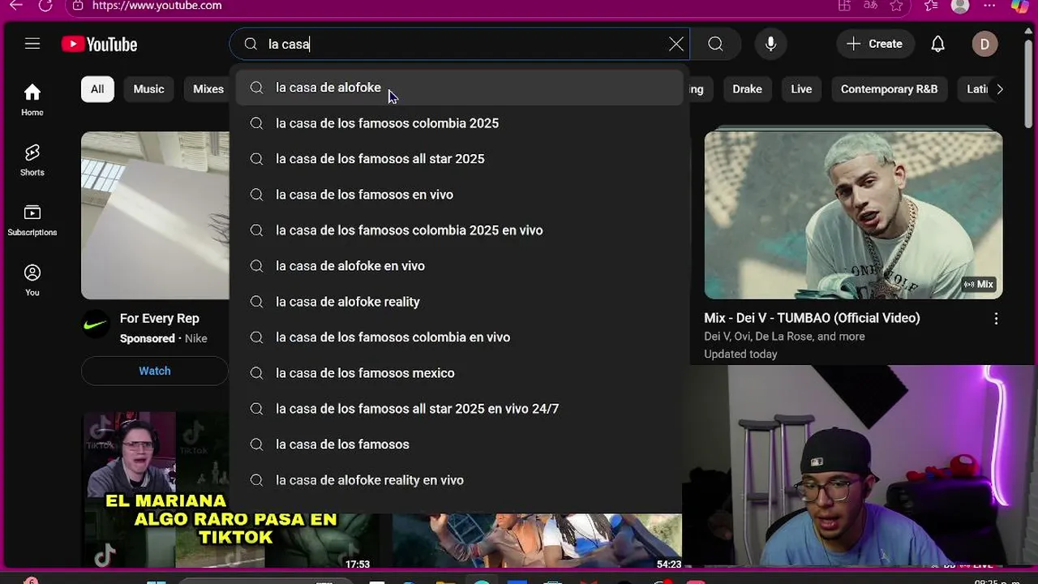
Task: Select the Music filter chip
Action: click(148, 89)
